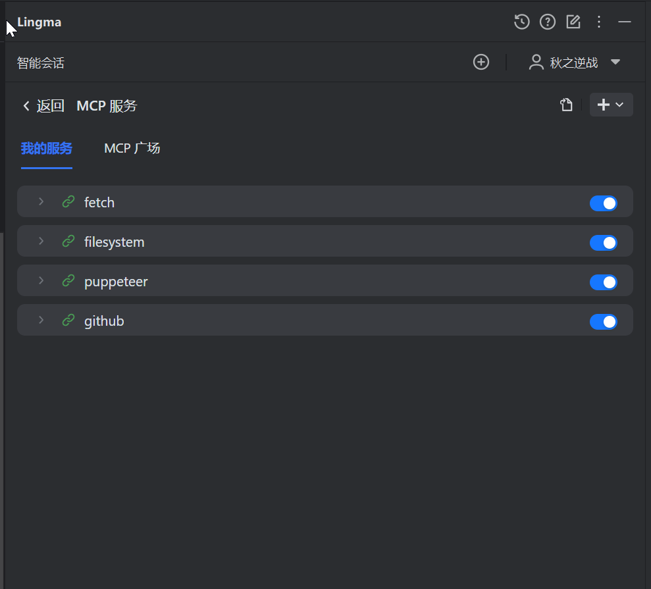Switch to the MCP 广场 tab
This screenshot has height=589, width=651.
132,148
